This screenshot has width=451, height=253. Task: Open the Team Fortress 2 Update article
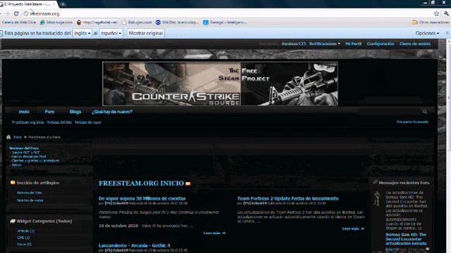(x=288, y=198)
